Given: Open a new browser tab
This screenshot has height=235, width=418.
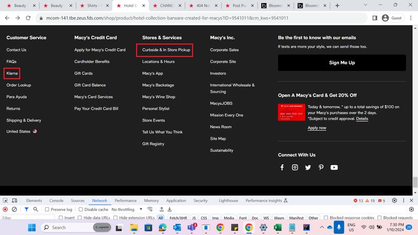Looking at the screenshot, I should pos(337,6).
